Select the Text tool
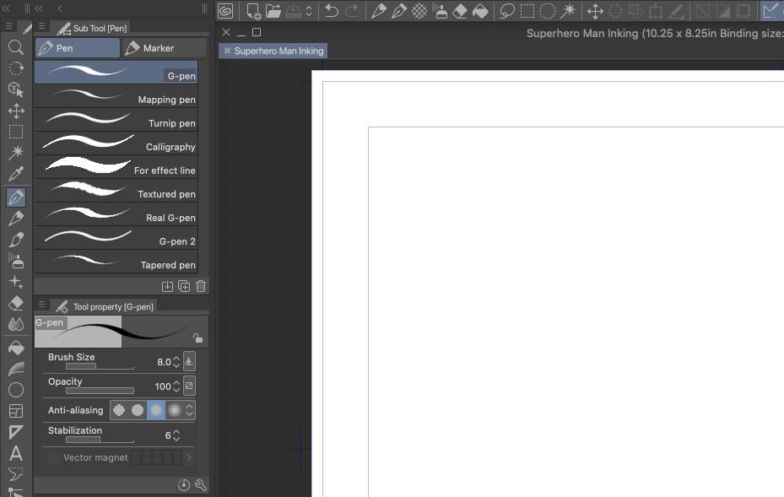Image resolution: width=784 pixels, height=497 pixels. [16, 454]
